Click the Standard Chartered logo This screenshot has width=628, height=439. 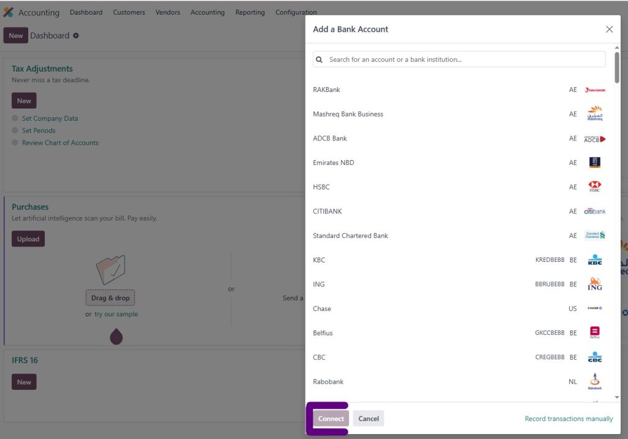point(595,235)
